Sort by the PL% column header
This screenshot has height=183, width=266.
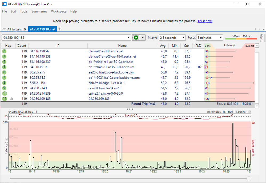pos(198,46)
